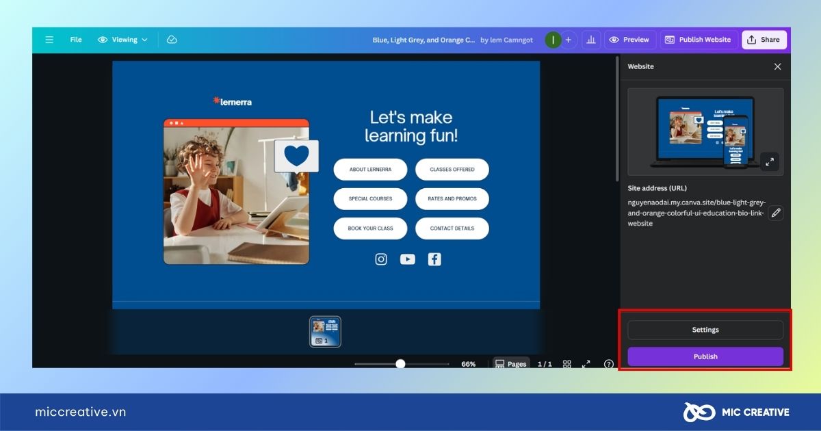This screenshot has width=821, height=431.
Task: Click the cloud save status icon
Action: tap(172, 40)
